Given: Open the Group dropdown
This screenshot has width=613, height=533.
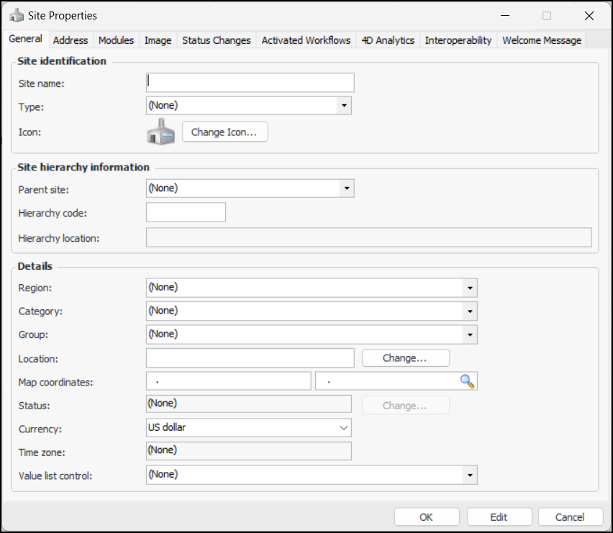Looking at the screenshot, I should coord(470,334).
